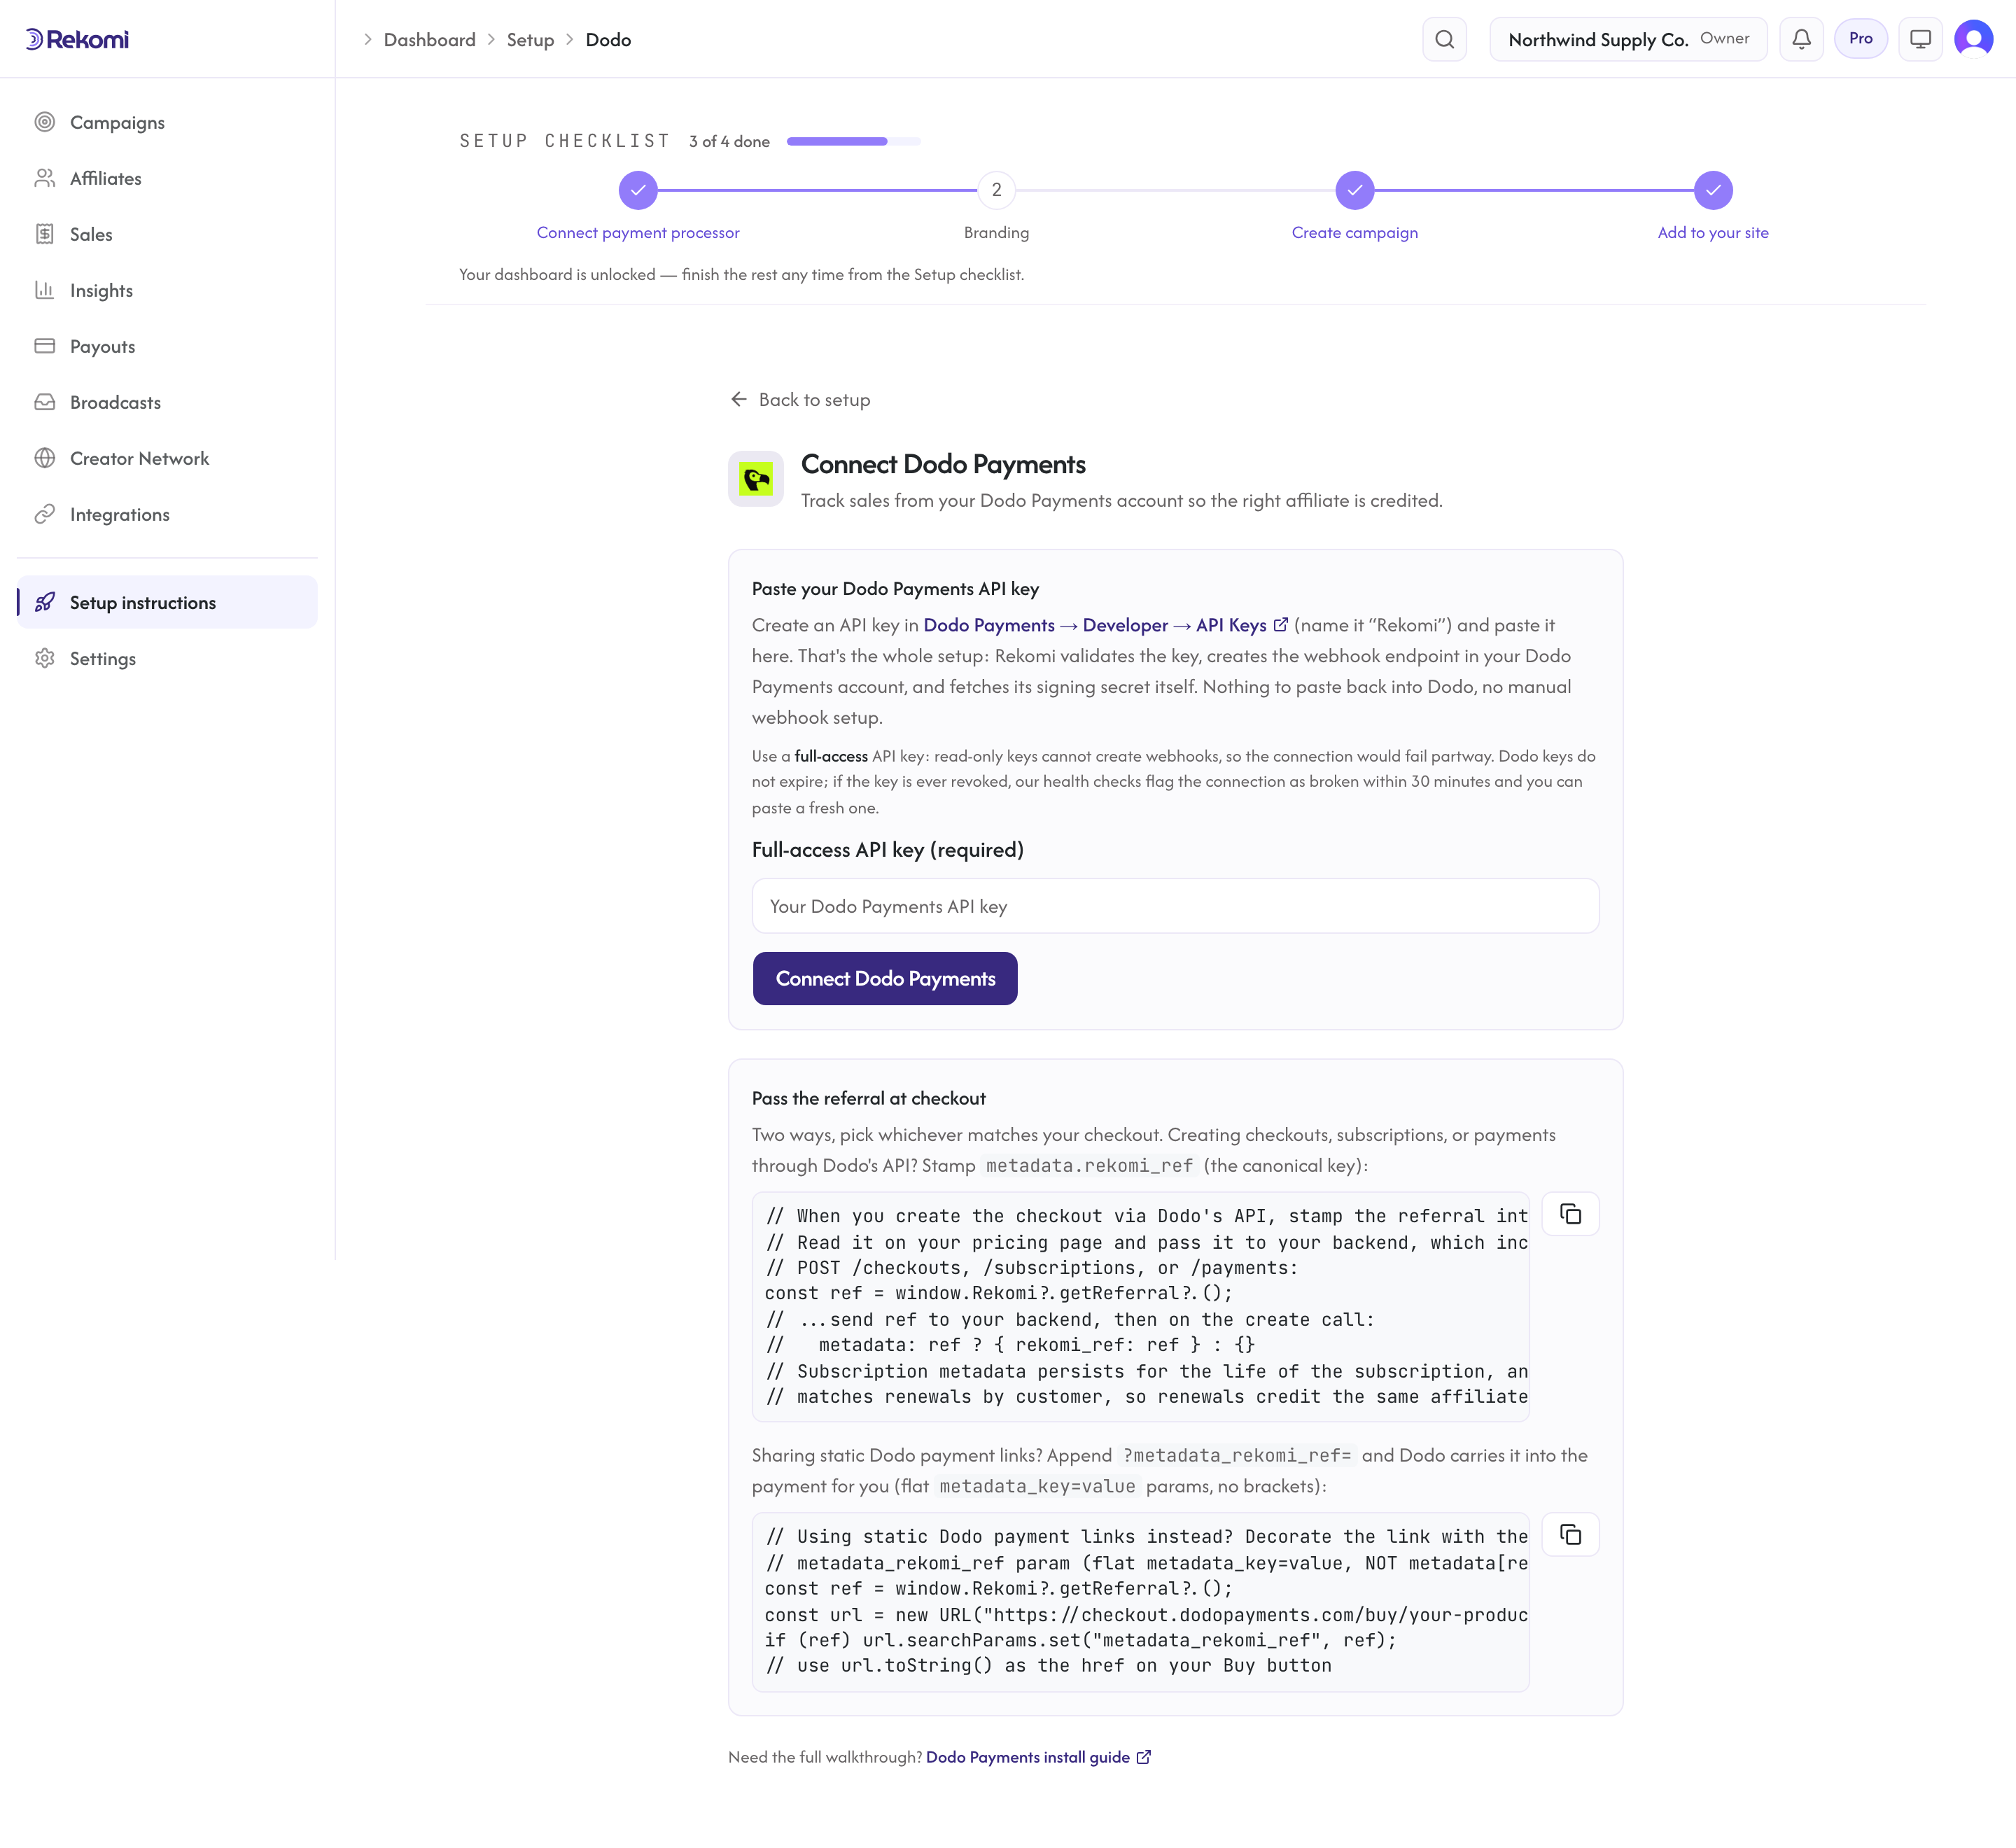Open the Sales menu item
This screenshot has width=2016, height=1848.
tap(167, 234)
